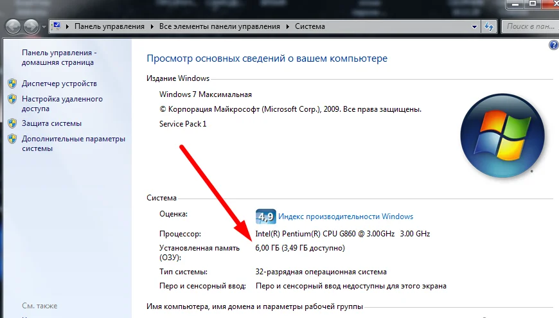Click the computer icon in address bar
Image resolution: width=559 pixels, height=318 pixels.
coord(57,26)
